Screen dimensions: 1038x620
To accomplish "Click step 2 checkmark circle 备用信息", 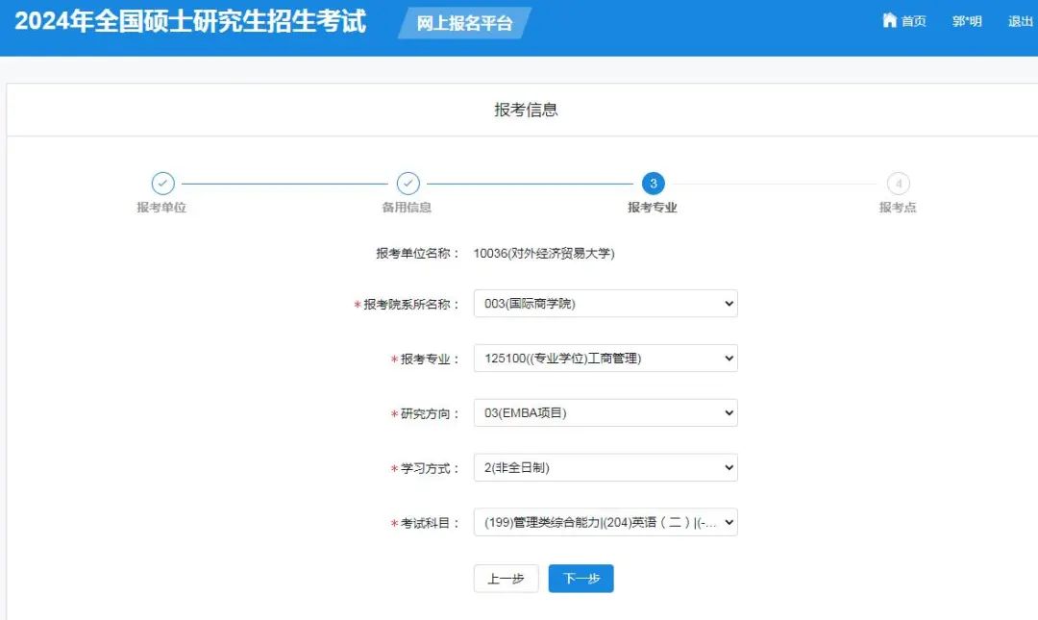I will click(408, 184).
